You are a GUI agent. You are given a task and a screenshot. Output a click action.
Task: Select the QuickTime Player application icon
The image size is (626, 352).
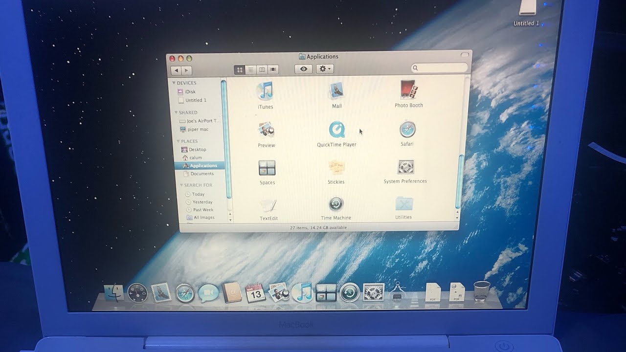336,130
